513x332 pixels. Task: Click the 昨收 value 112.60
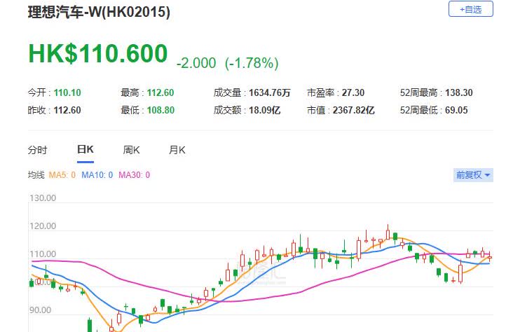coord(67,110)
